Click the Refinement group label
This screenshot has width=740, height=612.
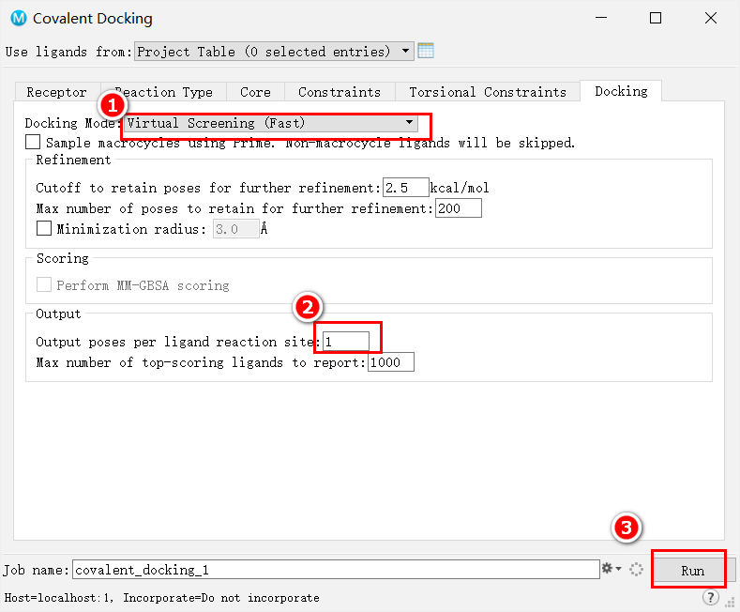click(x=73, y=161)
